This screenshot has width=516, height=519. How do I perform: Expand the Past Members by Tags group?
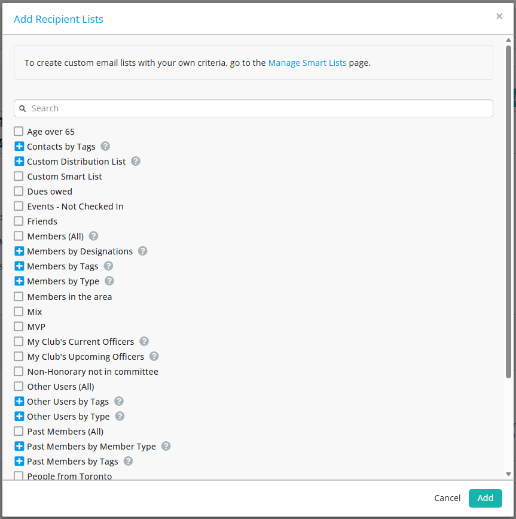click(x=19, y=461)
